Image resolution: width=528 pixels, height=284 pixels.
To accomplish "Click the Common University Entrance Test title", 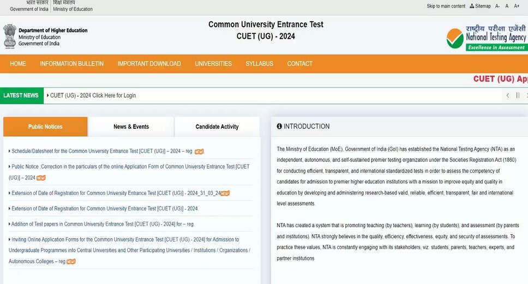I will click(x=266, y=25).
